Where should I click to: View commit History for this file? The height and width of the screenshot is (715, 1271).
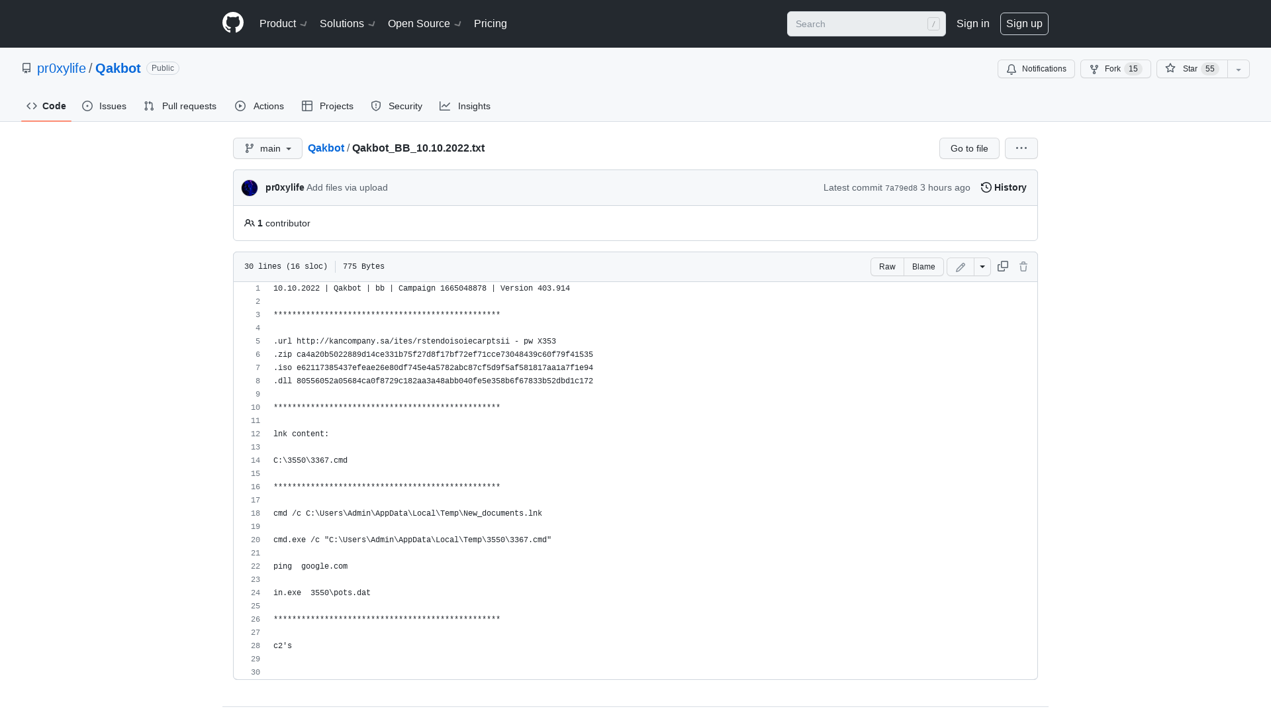click(1003, 187)
